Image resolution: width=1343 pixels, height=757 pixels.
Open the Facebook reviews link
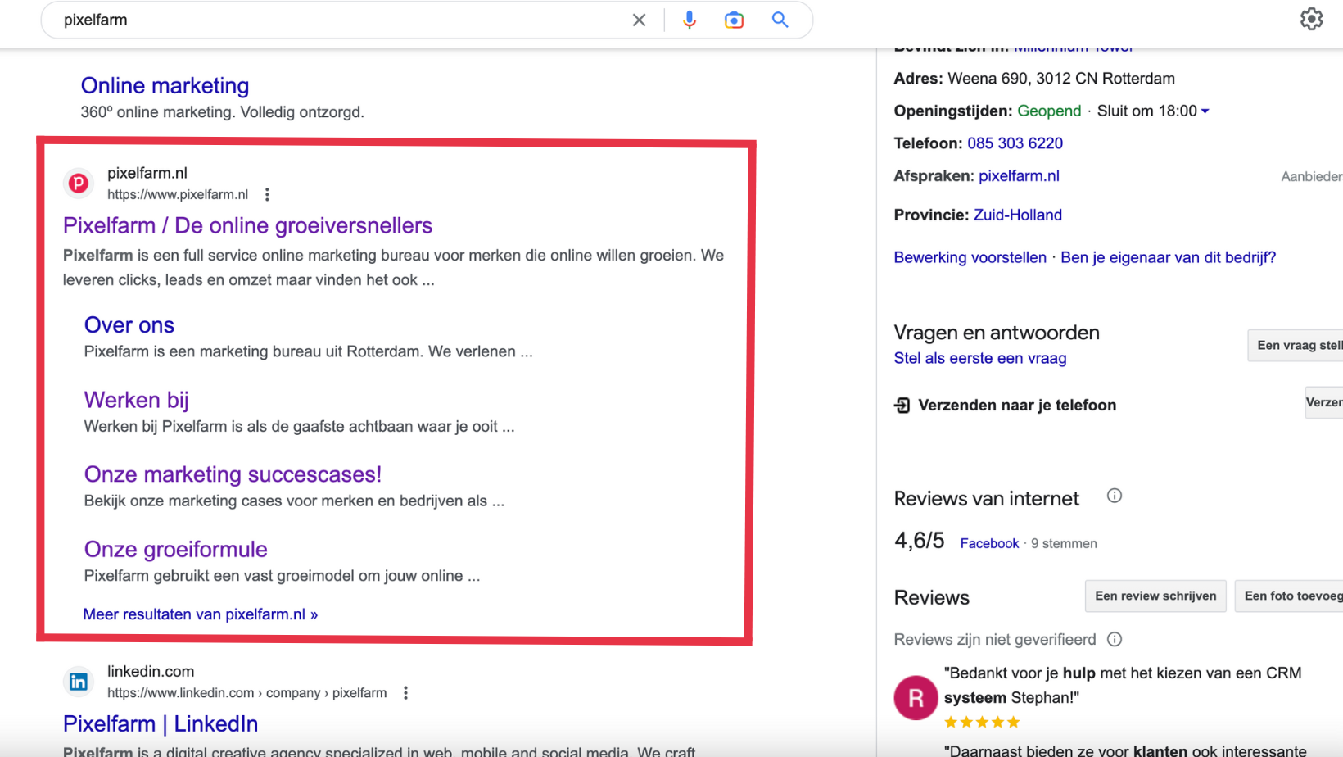(x=989, y=543)
